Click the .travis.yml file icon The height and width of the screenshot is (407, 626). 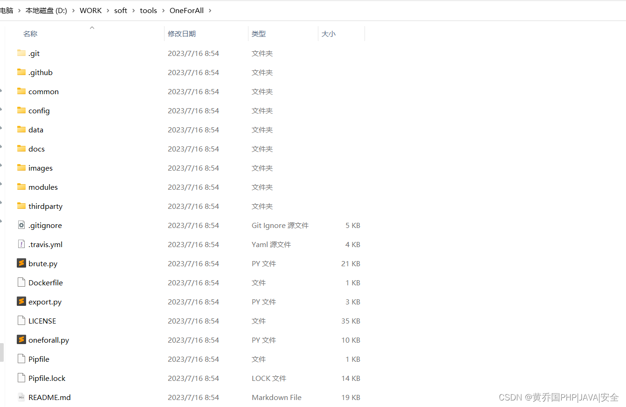tap(21, 244)
